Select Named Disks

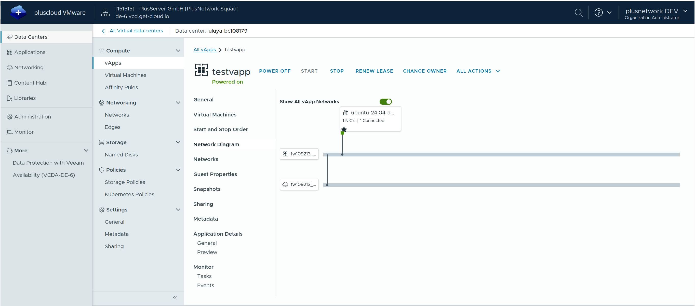coord(121,155)
